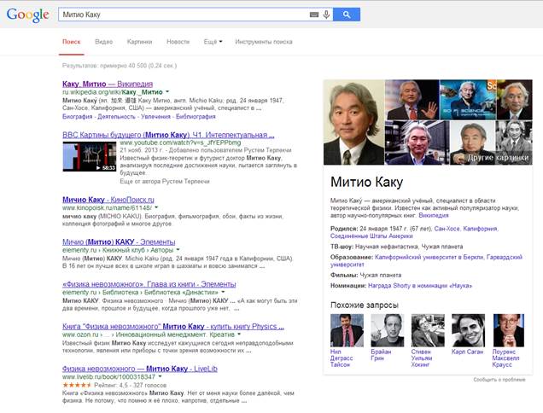This screenshot has height=413, width=543.
Task: Open the Увлечения sitelink
Action: [155, 117]
